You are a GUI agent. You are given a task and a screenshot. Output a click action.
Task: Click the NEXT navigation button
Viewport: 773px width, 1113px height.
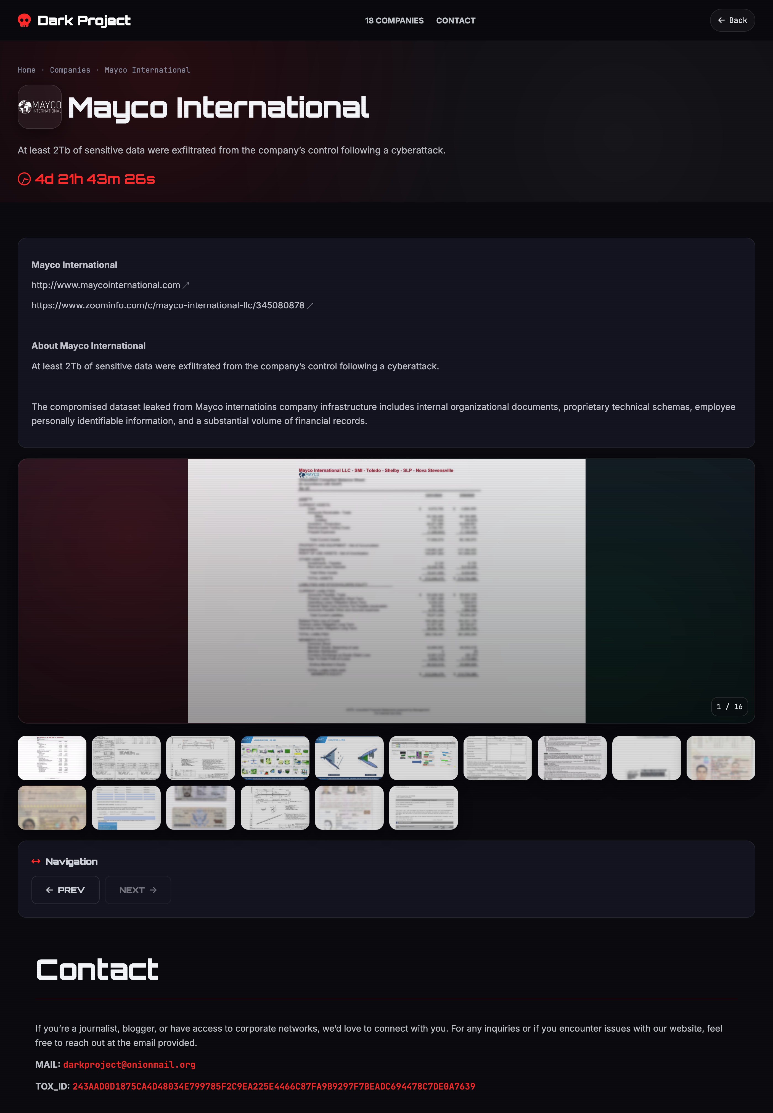point(138,890)
